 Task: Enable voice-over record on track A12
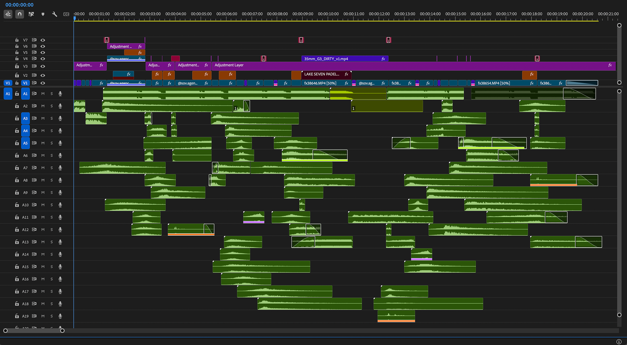[x=60, y=230]
